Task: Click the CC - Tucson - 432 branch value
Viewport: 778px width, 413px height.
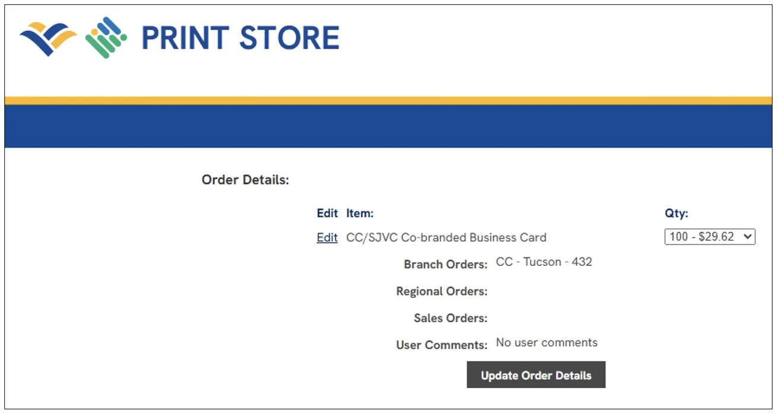Action: click(544, 262)
